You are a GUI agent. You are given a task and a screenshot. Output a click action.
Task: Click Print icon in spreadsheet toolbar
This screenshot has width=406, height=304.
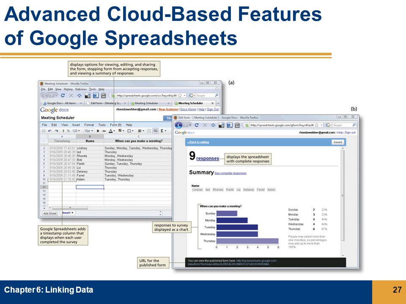(x=44, y=131)
